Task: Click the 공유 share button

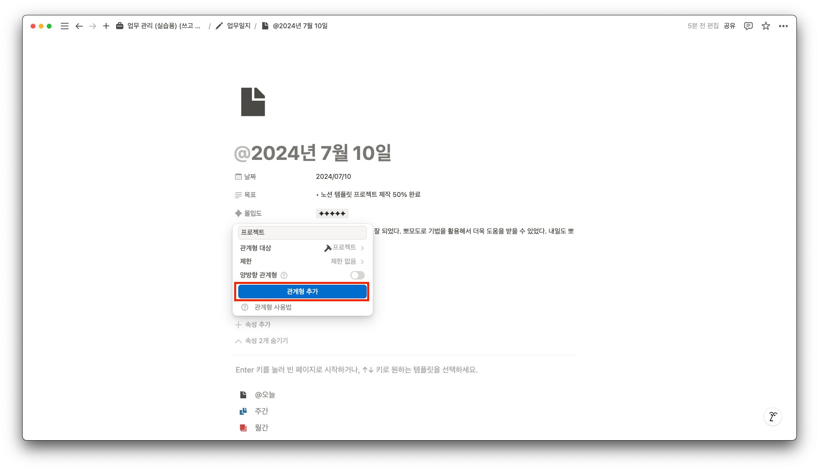Action: click(729, 26)
